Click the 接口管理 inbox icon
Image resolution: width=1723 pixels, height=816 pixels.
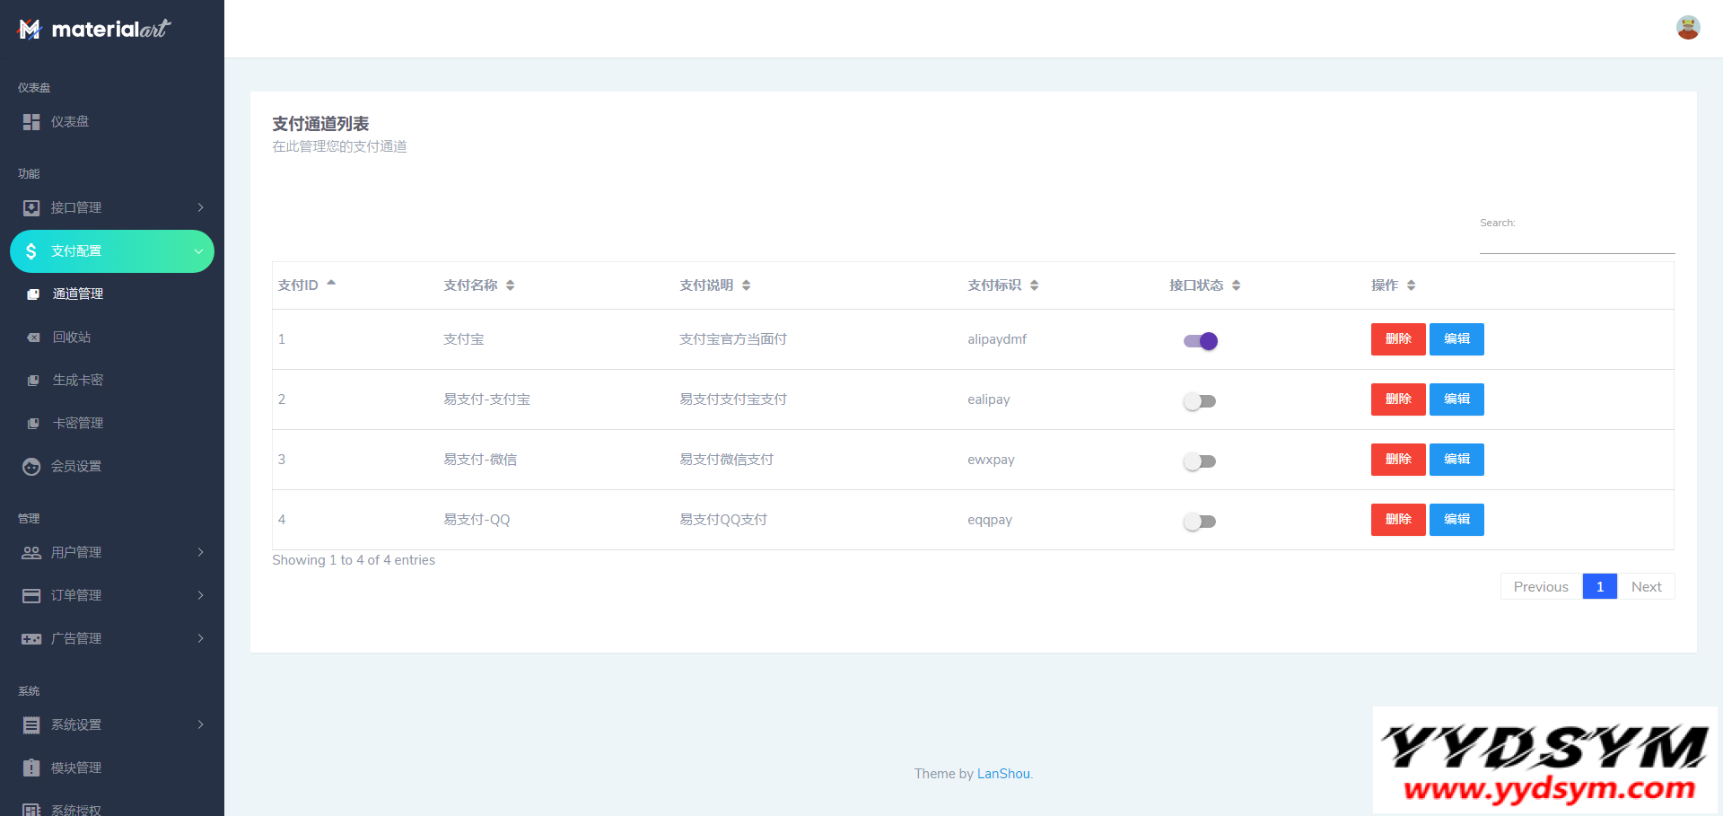pyautogui.click(x=31, y=208)
